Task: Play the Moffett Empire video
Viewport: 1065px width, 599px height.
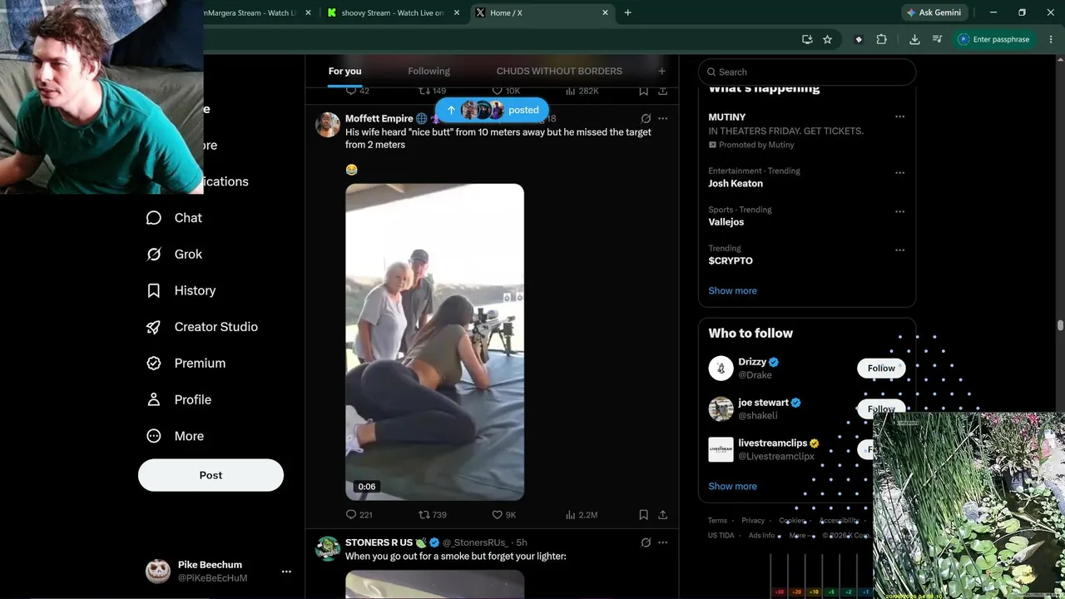Action: point(434,342)
